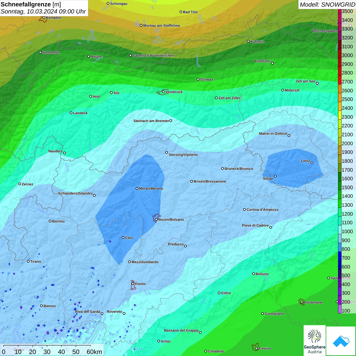Click the Cles location dot
356x356 pixels.
(x=123, y=238)
